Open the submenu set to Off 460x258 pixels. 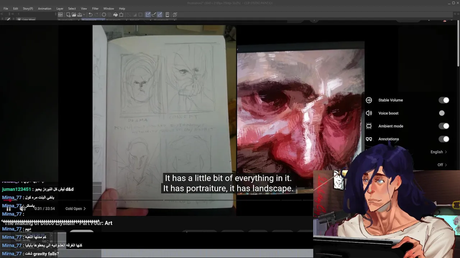coord(442,165)
